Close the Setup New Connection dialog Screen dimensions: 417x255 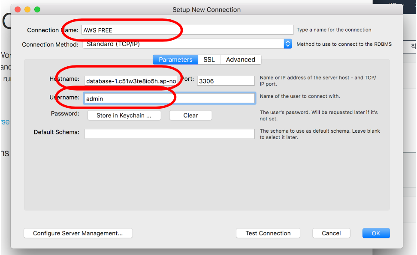(x=18, y=9)
